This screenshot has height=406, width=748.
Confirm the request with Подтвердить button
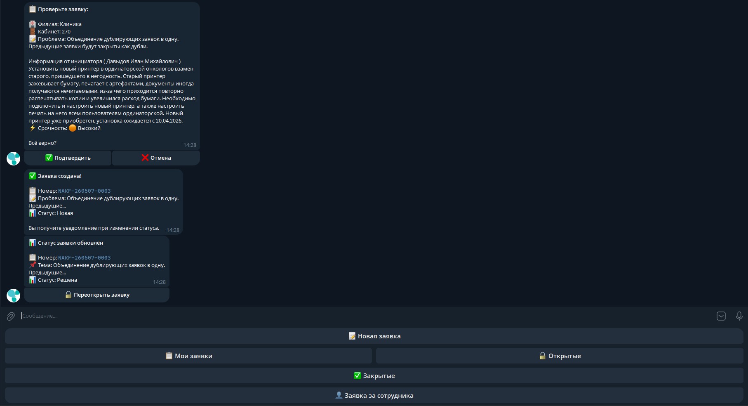coord(68,158)
